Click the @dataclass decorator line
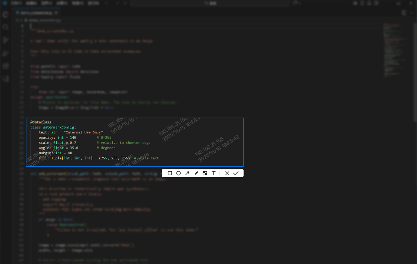 (41, 122)
